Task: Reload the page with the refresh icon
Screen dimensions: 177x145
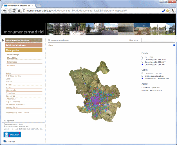Action: [14, 11]
